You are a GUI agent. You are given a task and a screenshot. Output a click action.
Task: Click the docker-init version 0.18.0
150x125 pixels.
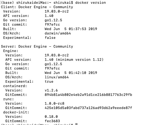point(51,117)
